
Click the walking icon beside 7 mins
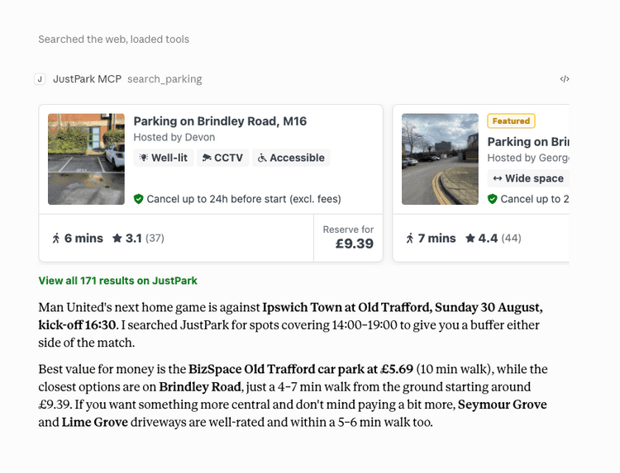410,238
